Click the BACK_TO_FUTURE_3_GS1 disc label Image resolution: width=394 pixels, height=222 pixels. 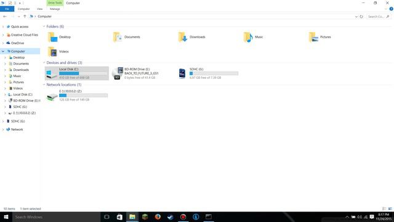pyautogui.click(x=142, y=73)
